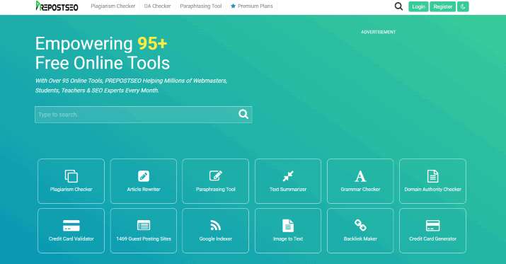Select the Text Summarizer arrows icon
The image size is (506, 264).
coord(288,176)
